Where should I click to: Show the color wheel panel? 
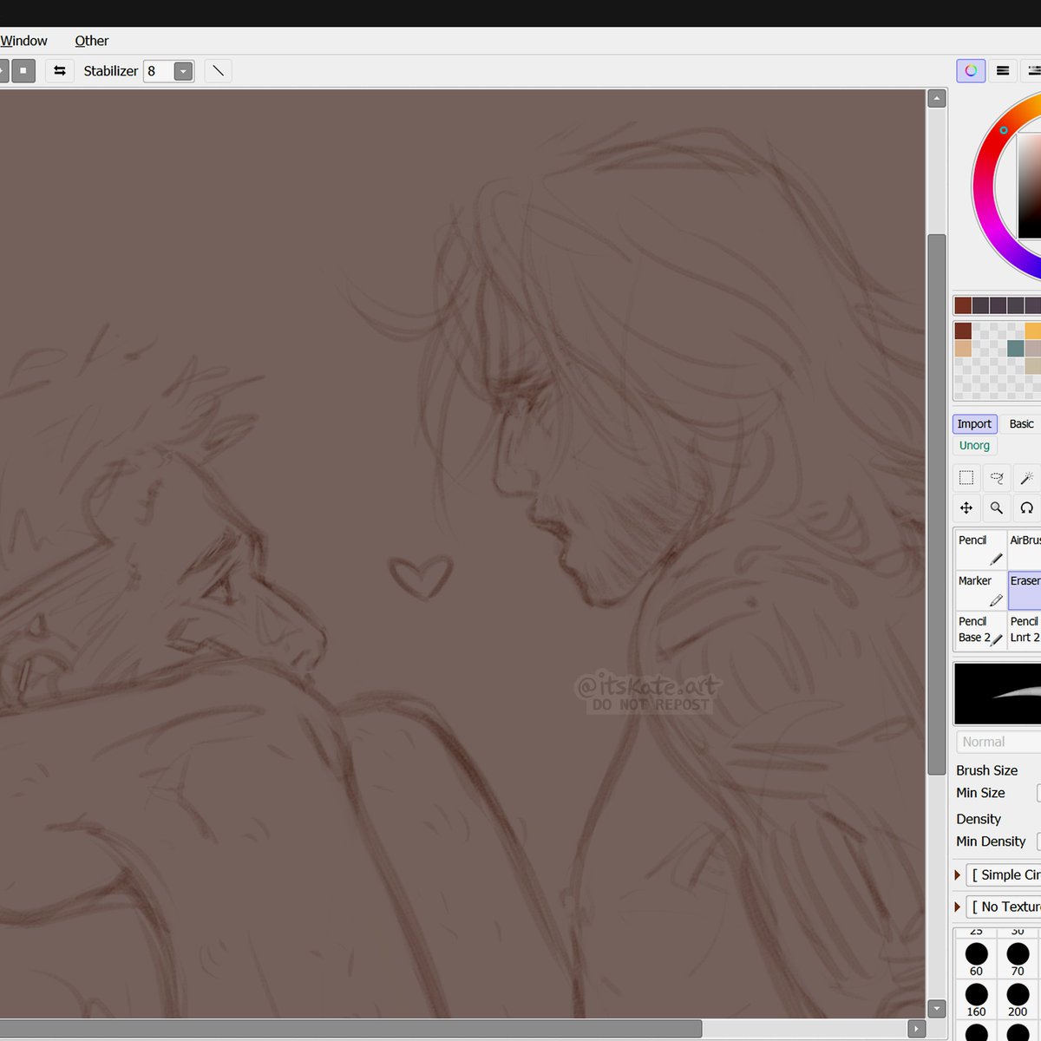pyautogui.click(x=971, y=71)
